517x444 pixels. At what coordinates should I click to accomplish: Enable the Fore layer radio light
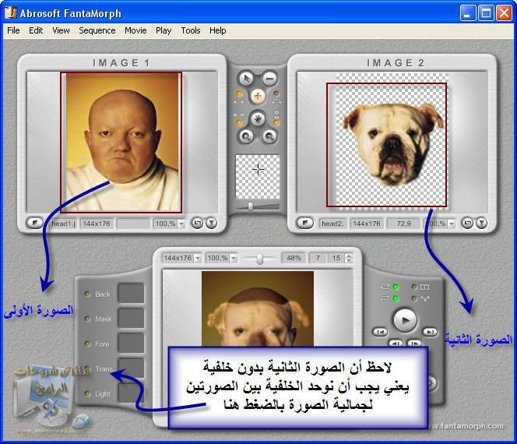point(87,344)
